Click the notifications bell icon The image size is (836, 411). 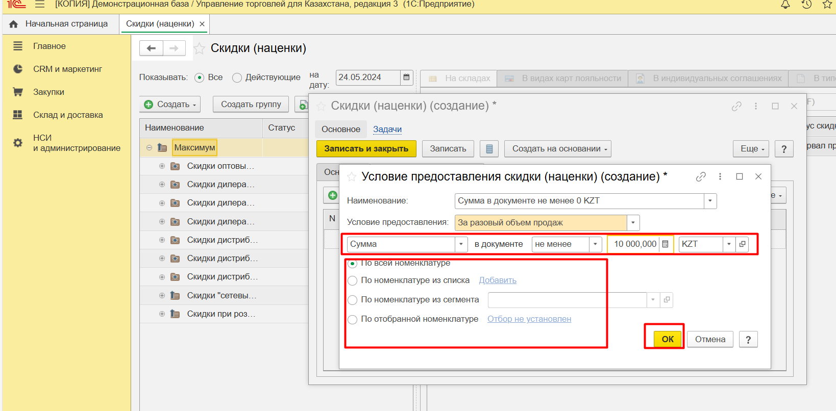click(x=785, y=5)
